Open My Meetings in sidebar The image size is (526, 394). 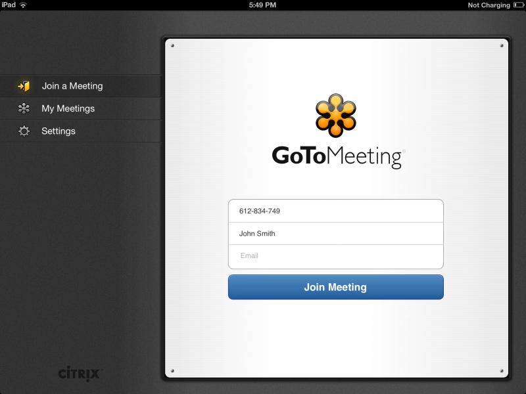[81, 108]
